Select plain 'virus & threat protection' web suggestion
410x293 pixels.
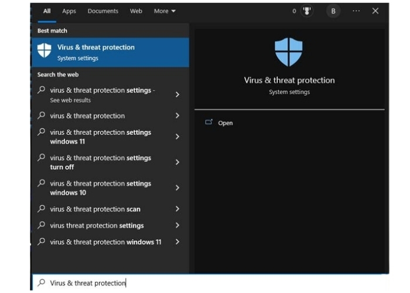[x=110, y=115]
